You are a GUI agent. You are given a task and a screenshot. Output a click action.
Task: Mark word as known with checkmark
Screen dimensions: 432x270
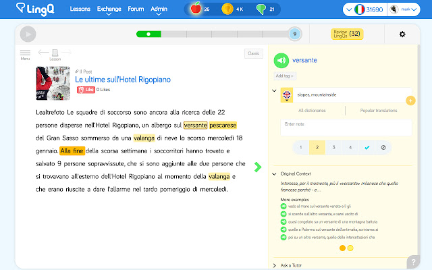(367, 147)
